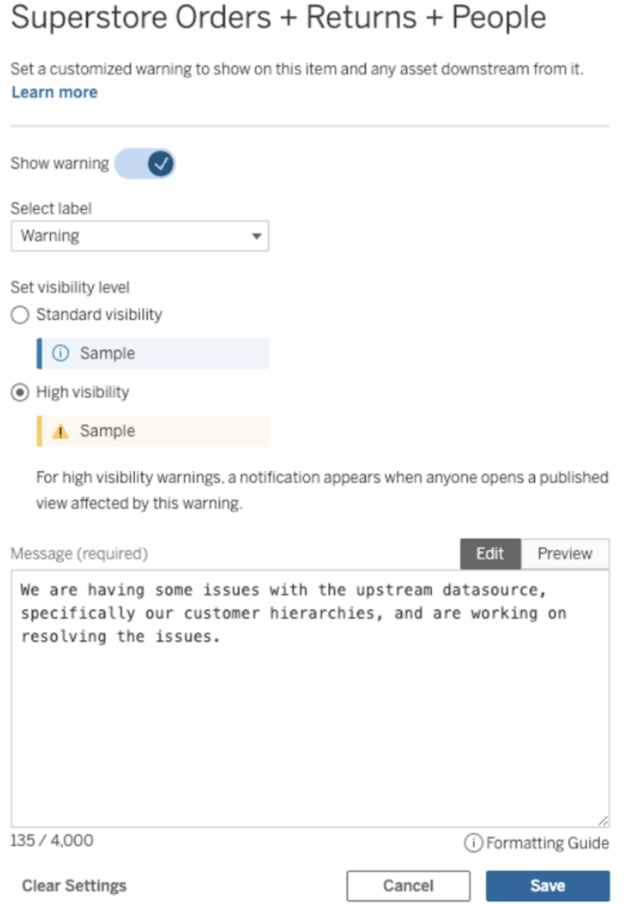Click the info icon in the blue Sample label

[60, 353]
